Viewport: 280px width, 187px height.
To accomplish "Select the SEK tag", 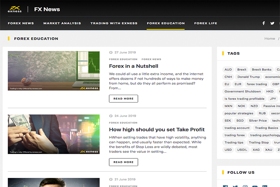I will pyautogui.click(x=228, y=121).
